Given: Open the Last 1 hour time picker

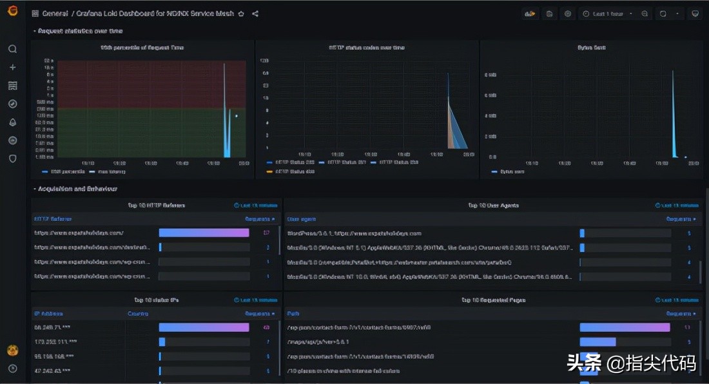Looking at the screenshot, I should click(x=607, y=14).
